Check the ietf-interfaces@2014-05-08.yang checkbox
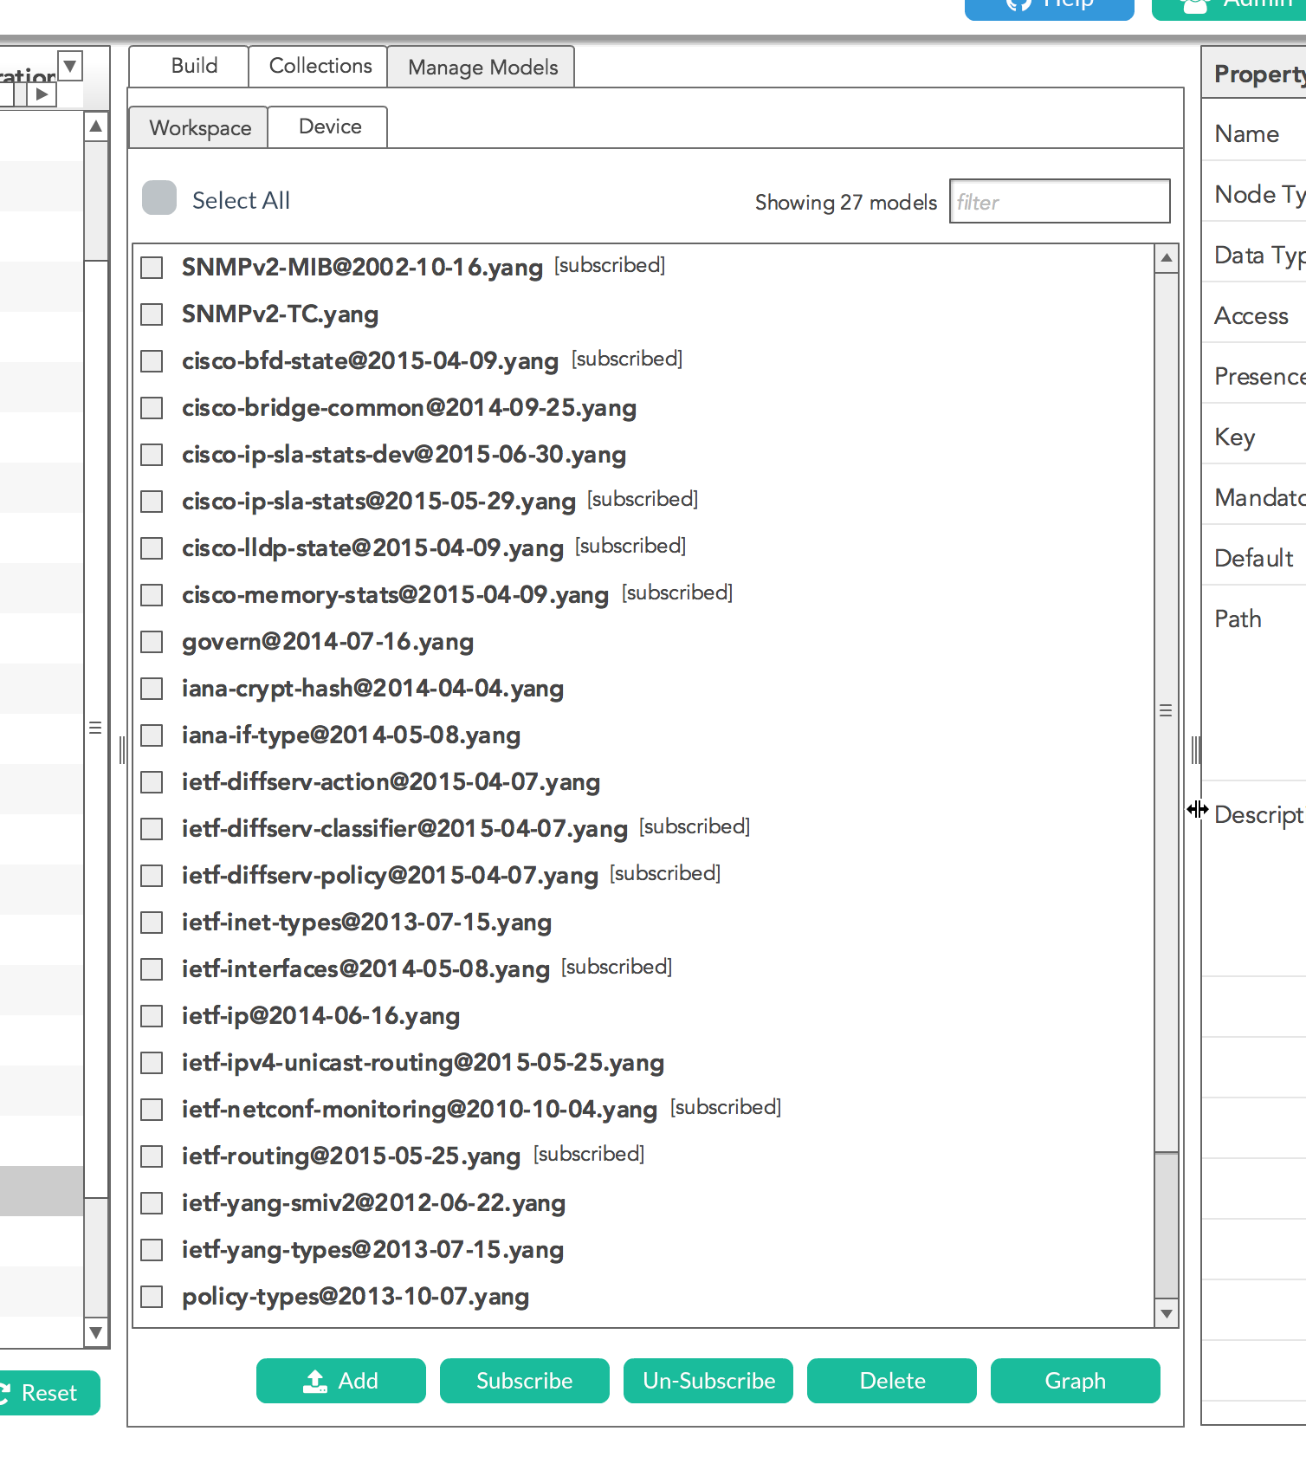Image resolution: width=1306 pixels, height=1483 pixels. [x=152, y=969]
